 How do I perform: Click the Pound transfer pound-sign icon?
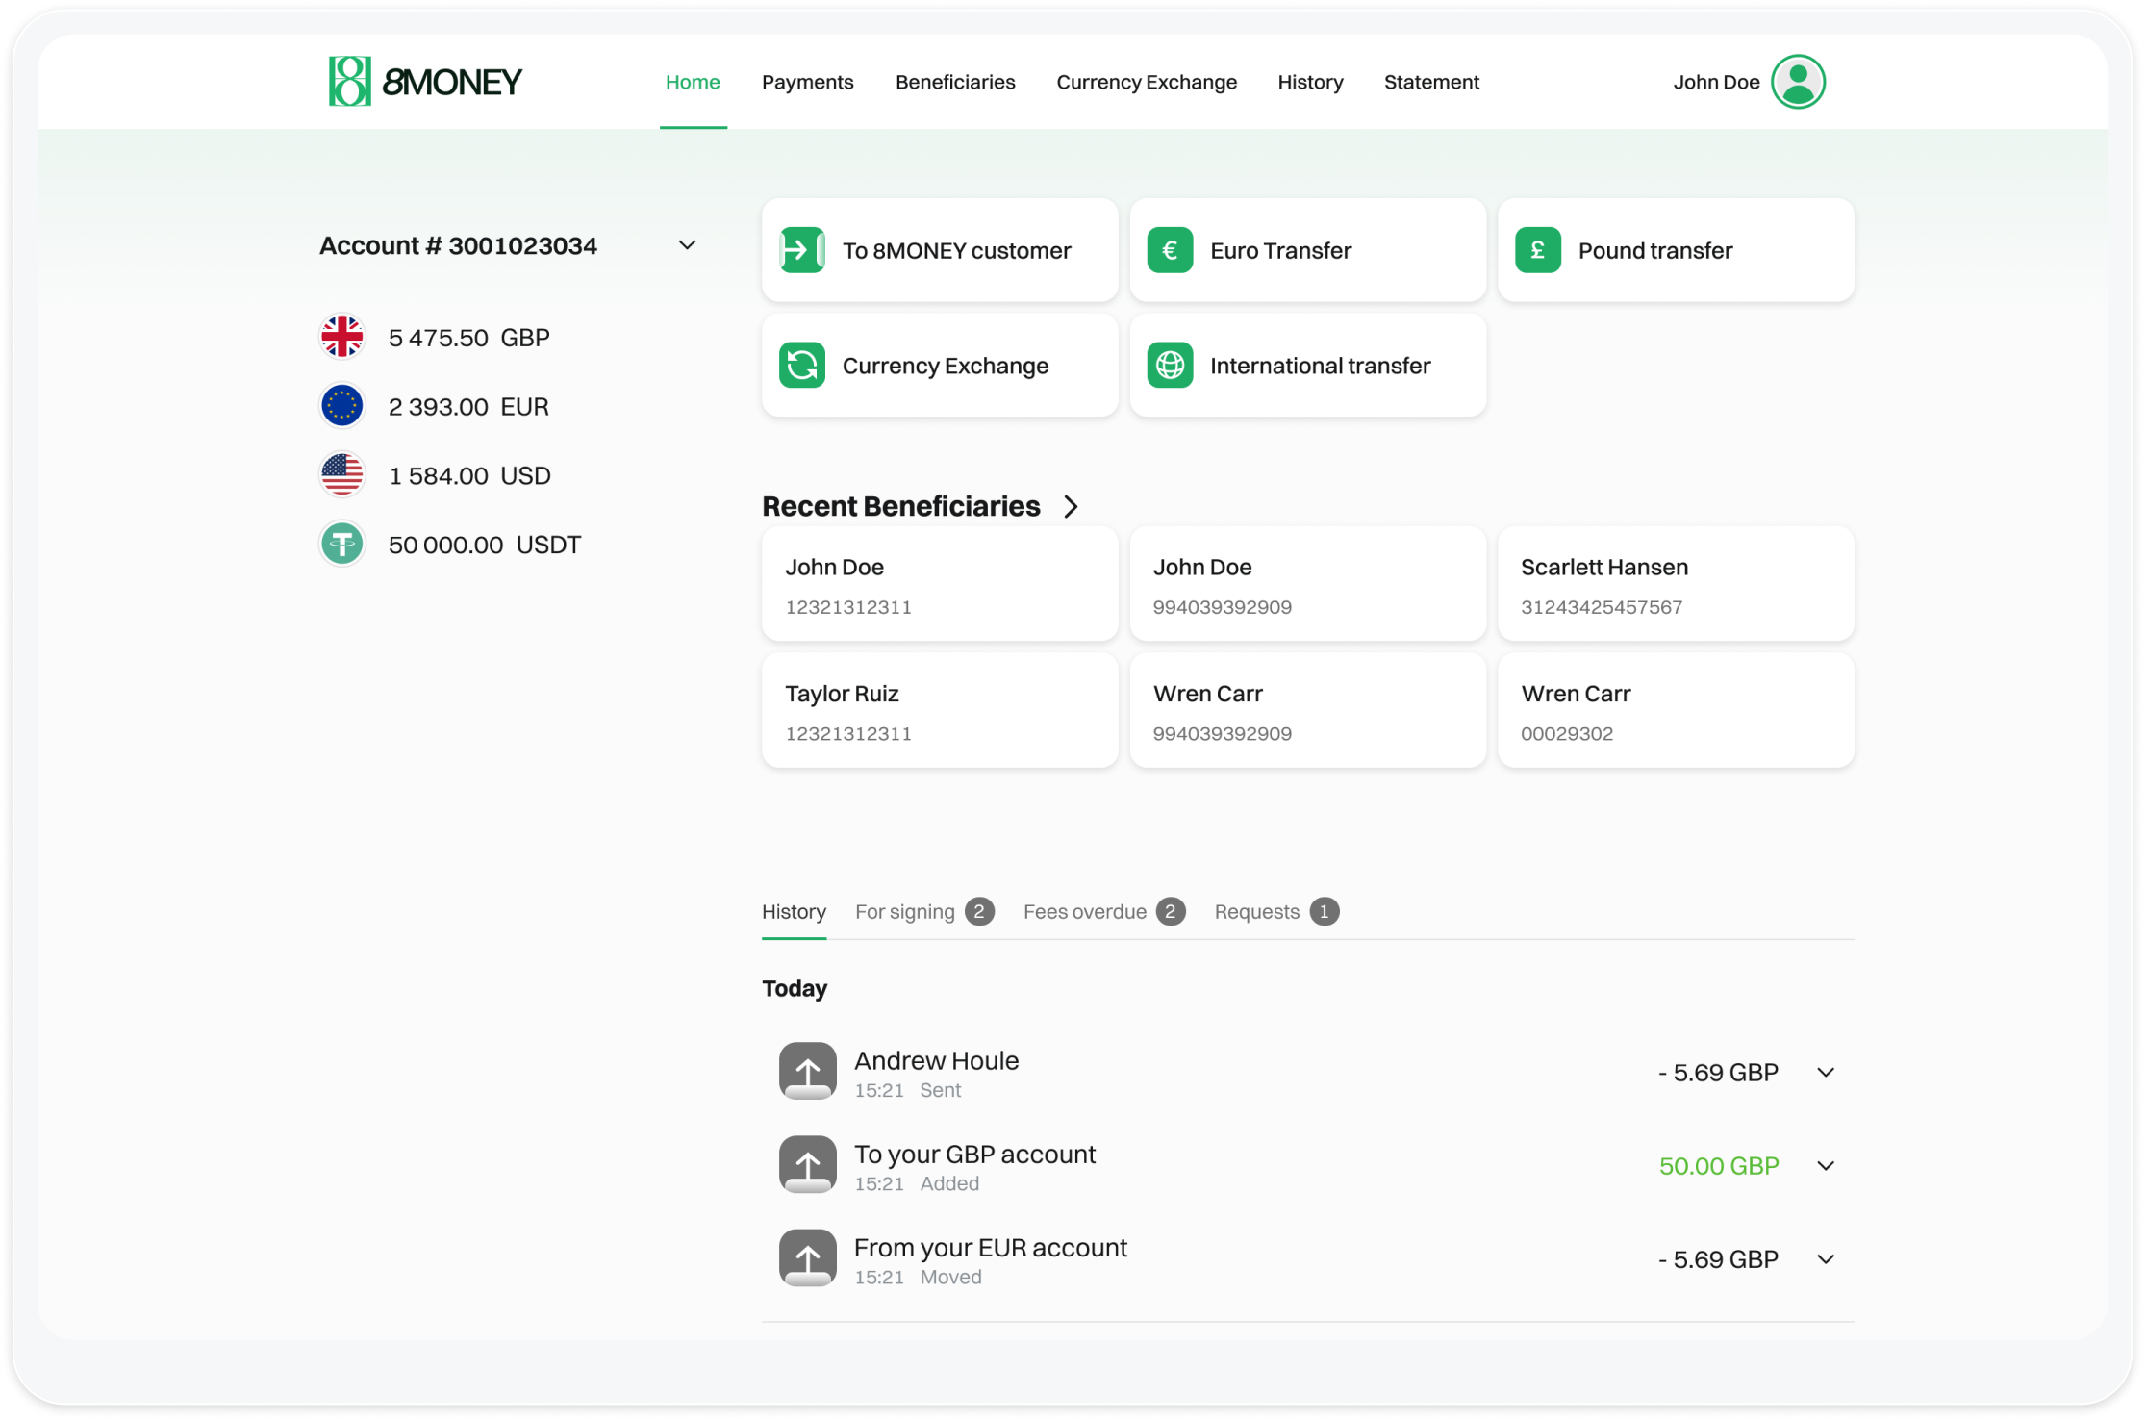pos(1538,250)
